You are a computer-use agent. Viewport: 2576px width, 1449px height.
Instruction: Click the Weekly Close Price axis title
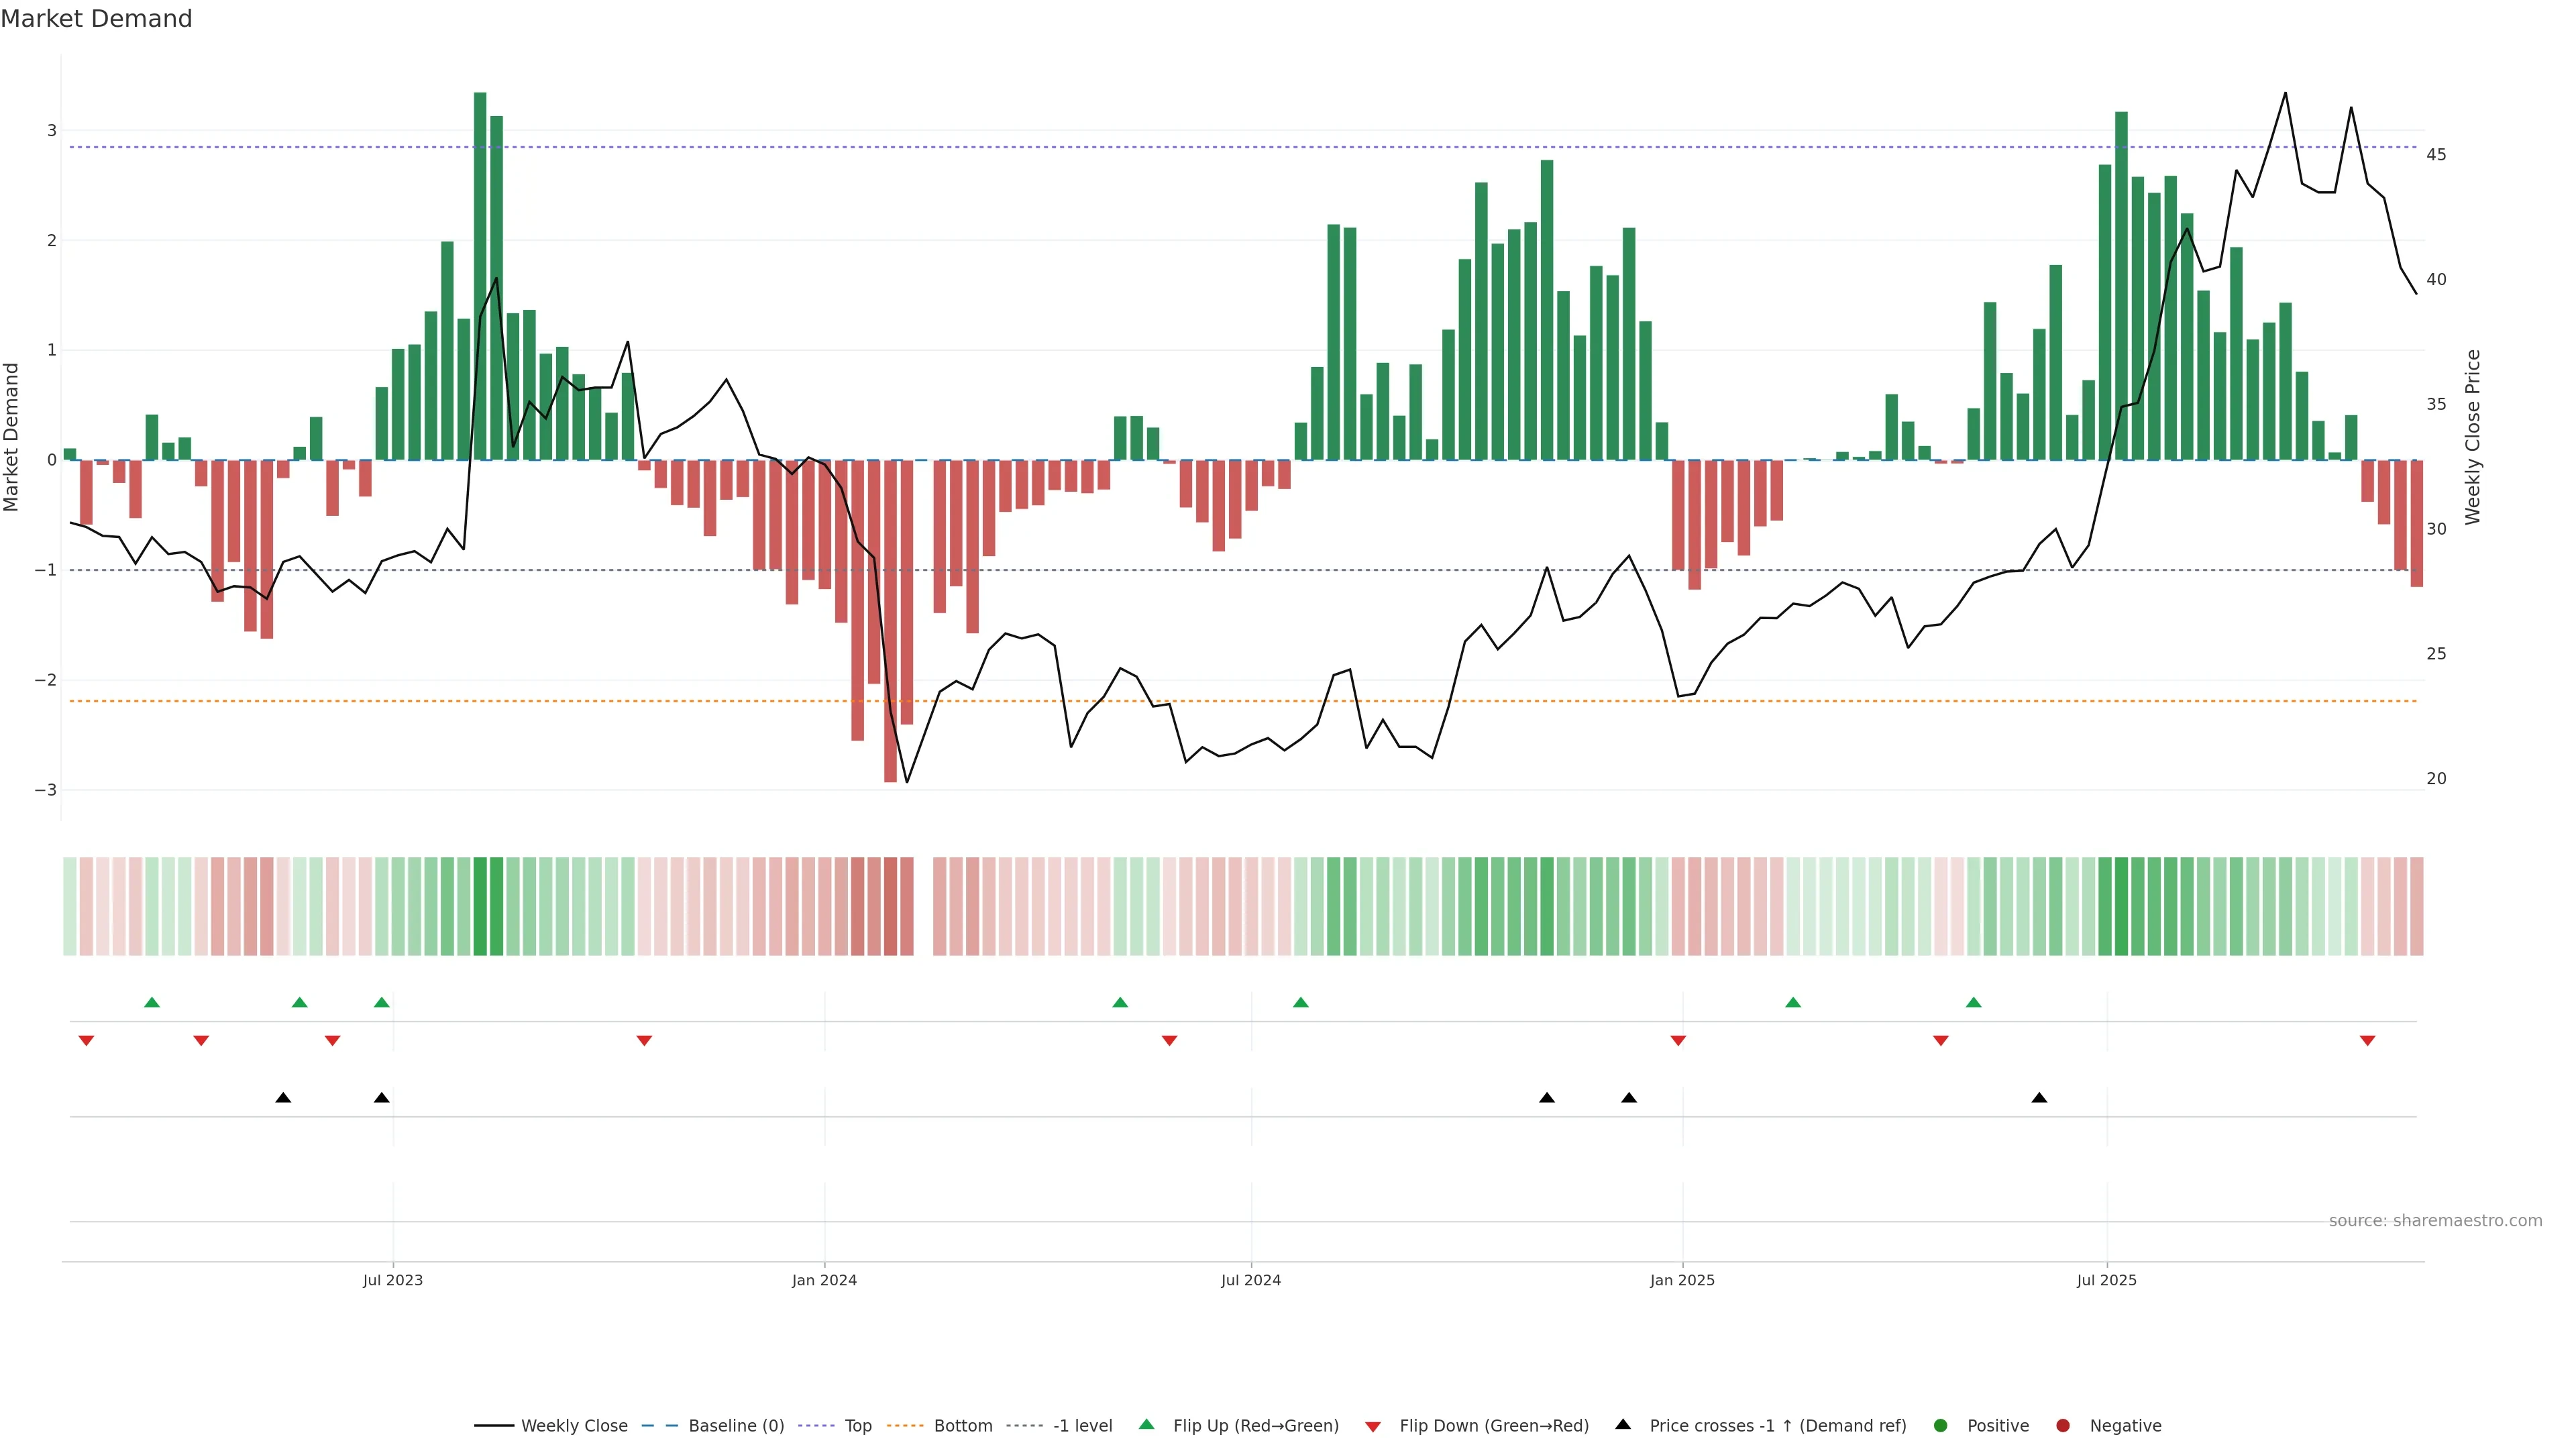click(2473, 437)
